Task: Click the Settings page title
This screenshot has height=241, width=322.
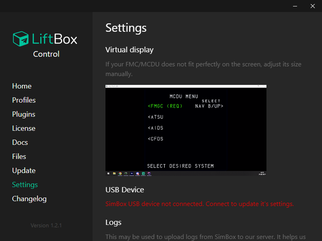Action: pos(126,28)
